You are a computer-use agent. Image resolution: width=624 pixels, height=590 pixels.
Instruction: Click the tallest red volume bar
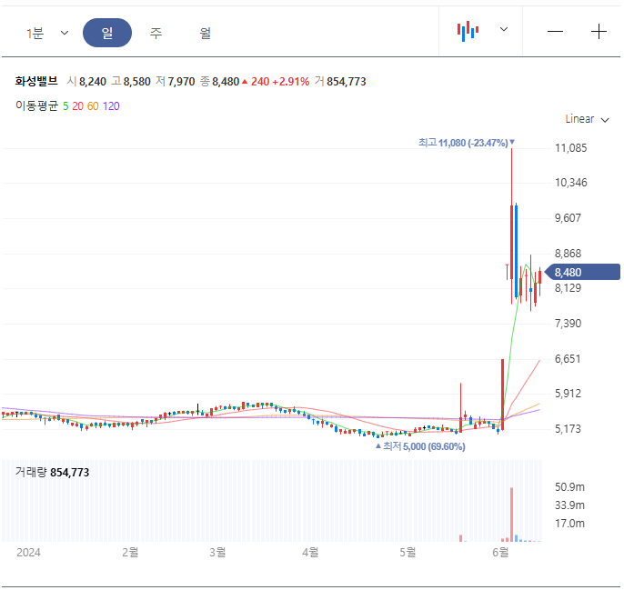(511, 515)
